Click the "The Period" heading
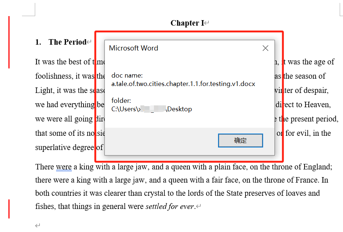This screenshot has height=232, width=343. coord(67,42)
